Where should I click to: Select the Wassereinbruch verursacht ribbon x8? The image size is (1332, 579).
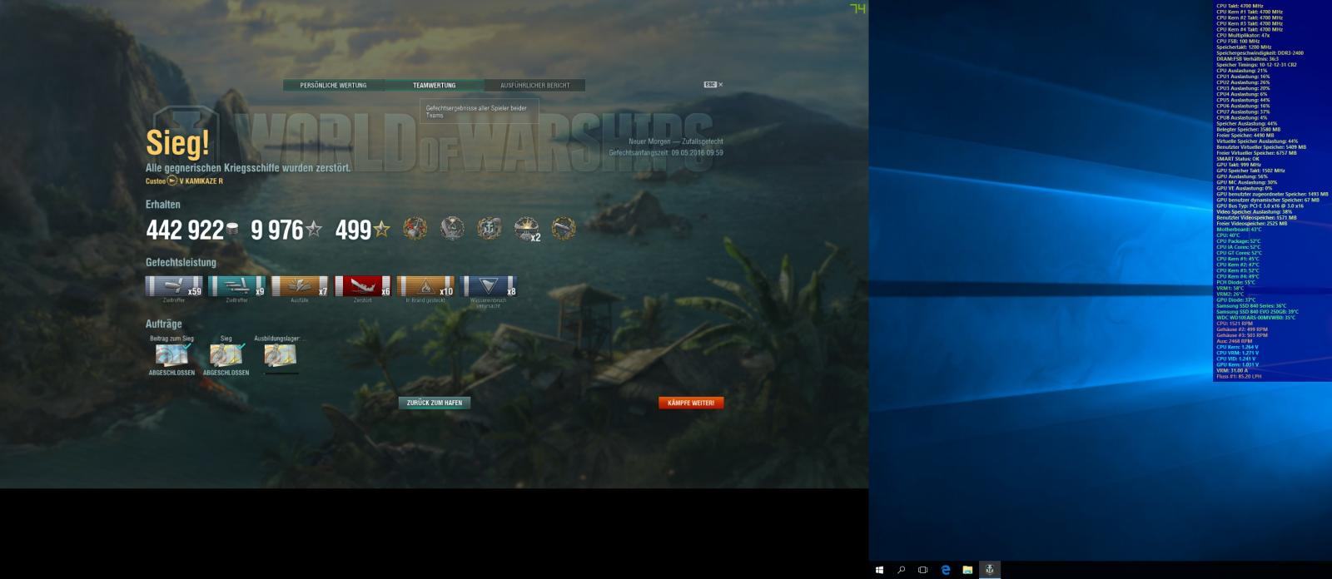pos(489,286)
